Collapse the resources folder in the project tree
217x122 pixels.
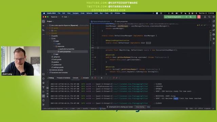click(54, 46)
